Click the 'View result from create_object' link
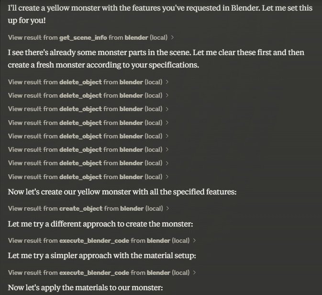Screen dimensions: 322x295 pos(85,208)
